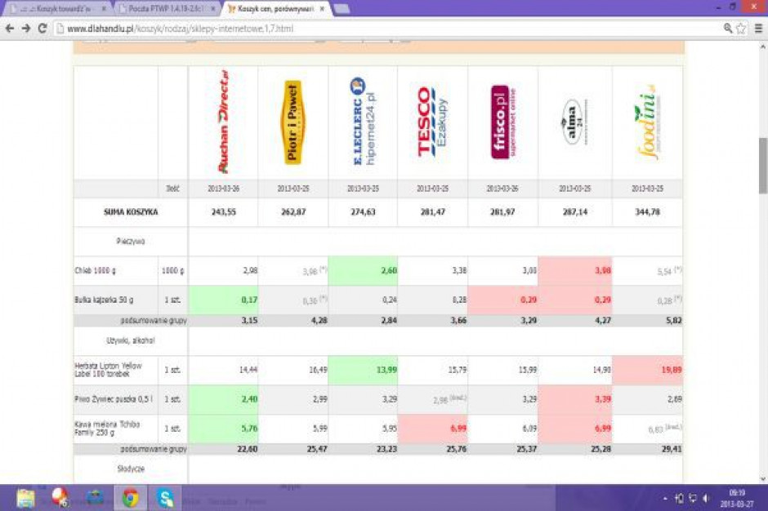Click the alma24 store logo

tap(574, 122)
